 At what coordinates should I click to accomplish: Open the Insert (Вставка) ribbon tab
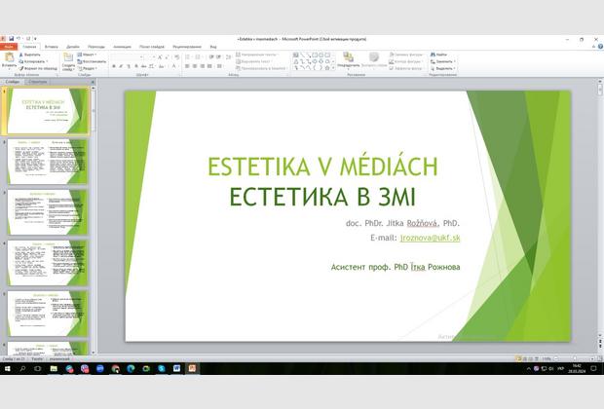pos(54,46)
